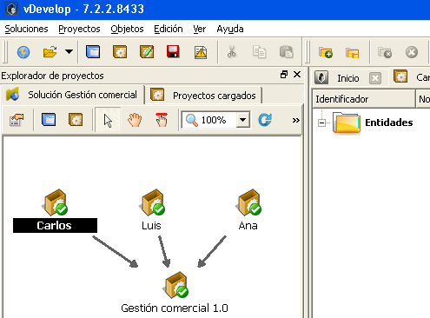Click the project edit pencil icon
The width and height of the screenshot is (430, 318).
coord(147,52)
